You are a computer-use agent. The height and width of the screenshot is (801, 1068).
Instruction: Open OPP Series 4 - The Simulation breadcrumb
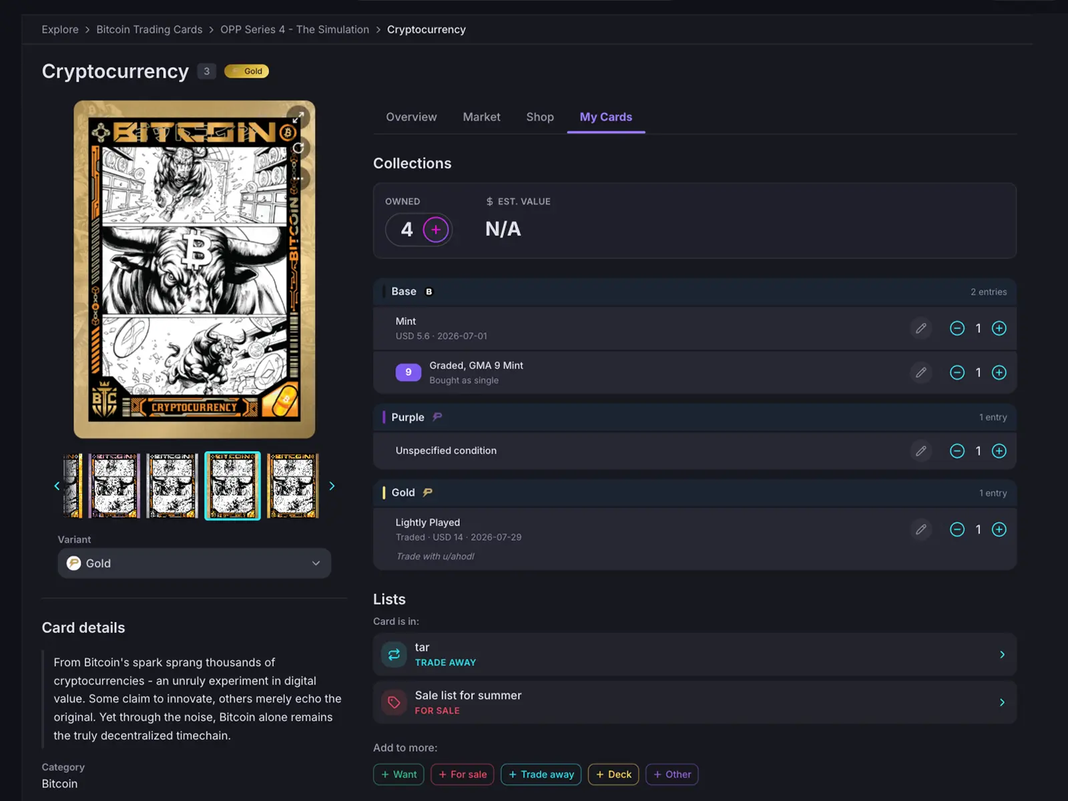[294, 29]
